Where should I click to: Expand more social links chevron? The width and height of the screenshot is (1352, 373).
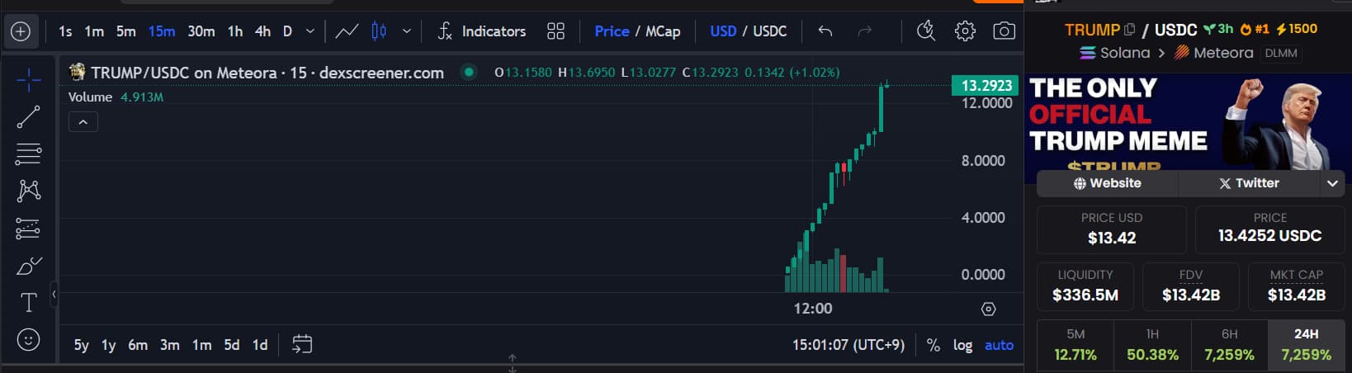(1332, 183)
